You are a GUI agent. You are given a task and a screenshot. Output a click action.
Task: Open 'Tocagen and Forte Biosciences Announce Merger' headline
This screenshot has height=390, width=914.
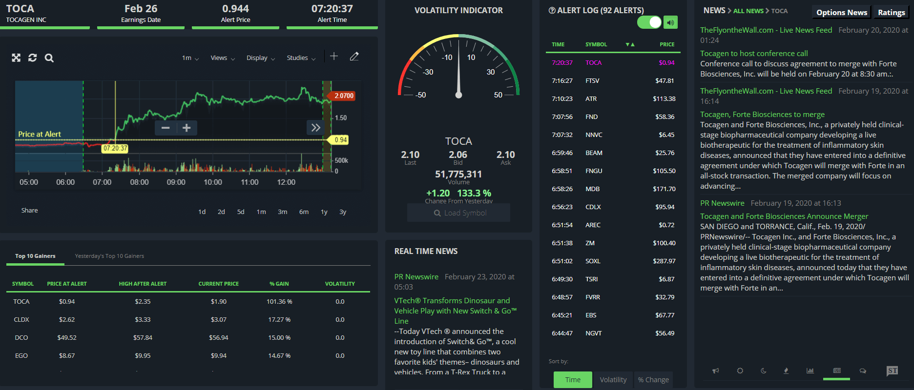[x=784, y=216]
